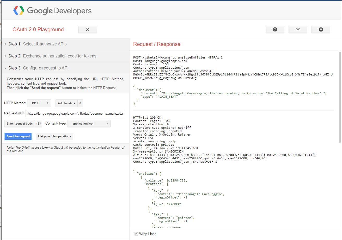This screenshot has width=342, height=240.
Task: Close the OAuth Playground session with X
Action: [87, 30]
